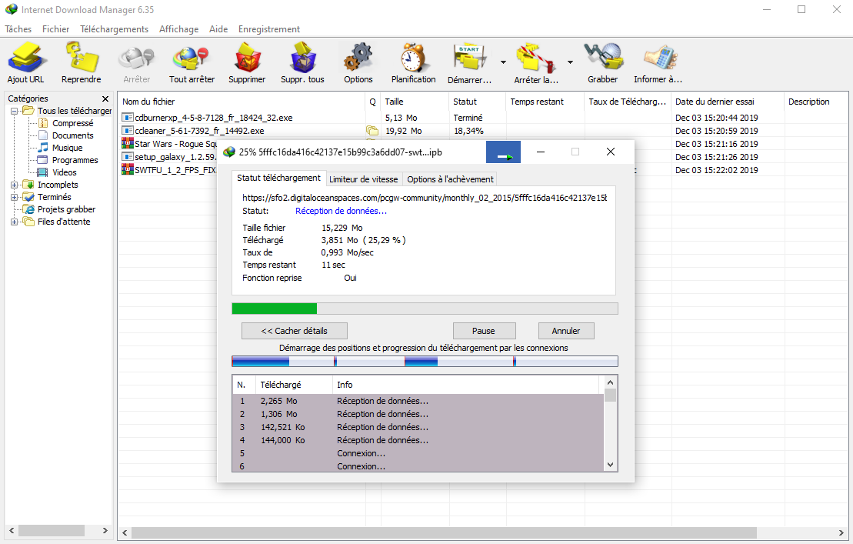Screen dimensions: 853x544
Task: Click the connections list scroll down arrow
Action: tap(611, 465)
